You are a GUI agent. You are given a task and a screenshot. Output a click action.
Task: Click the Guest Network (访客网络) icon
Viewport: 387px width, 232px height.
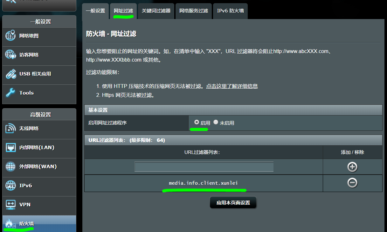click(10, 55)
